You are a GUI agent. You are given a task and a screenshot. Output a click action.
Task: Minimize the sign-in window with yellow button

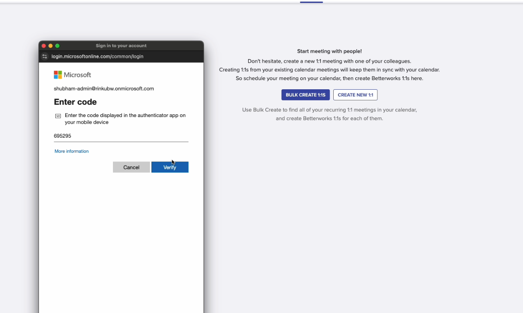51,46
